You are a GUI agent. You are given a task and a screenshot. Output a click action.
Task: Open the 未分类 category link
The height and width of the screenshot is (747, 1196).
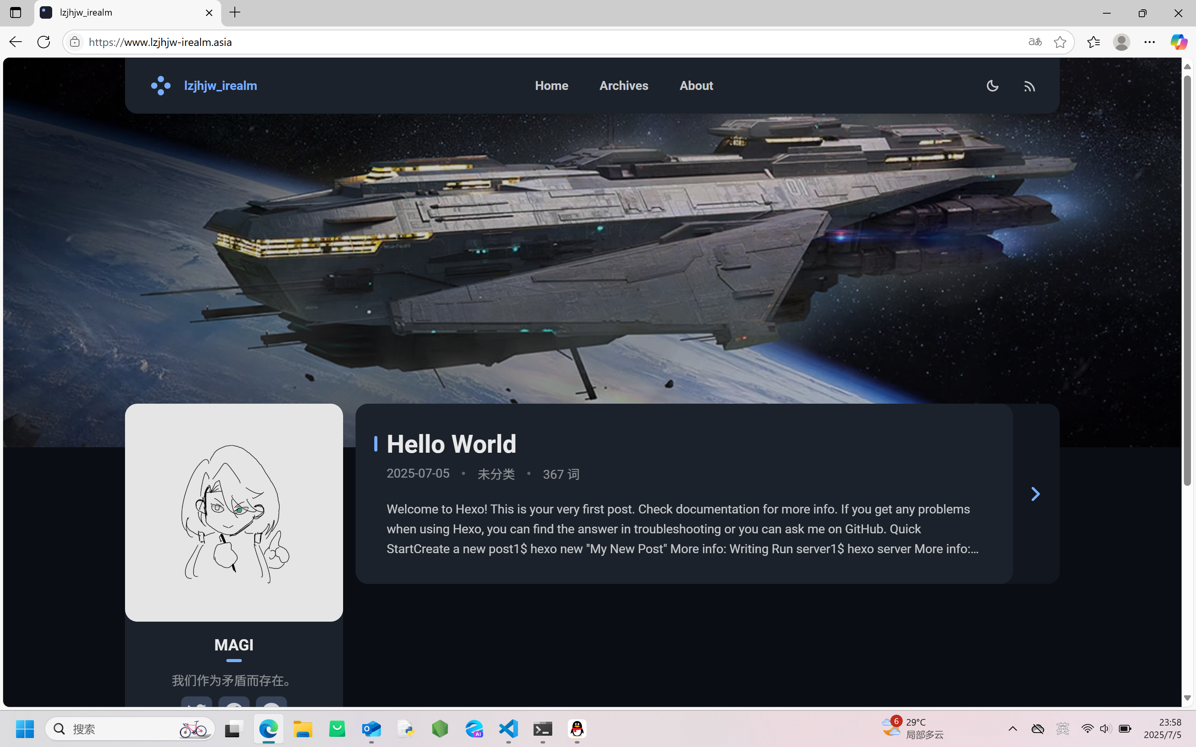click(x=496, y=474)
